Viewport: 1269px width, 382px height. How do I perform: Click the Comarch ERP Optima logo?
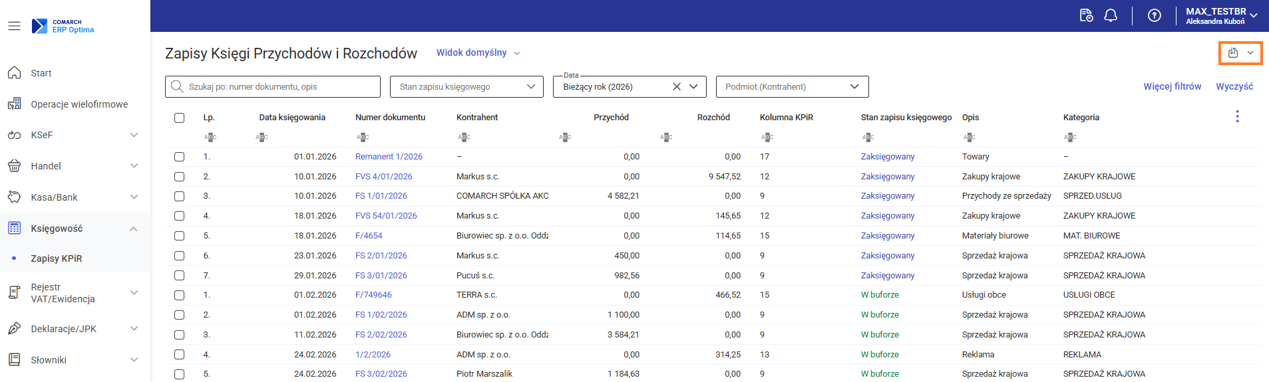63,26
